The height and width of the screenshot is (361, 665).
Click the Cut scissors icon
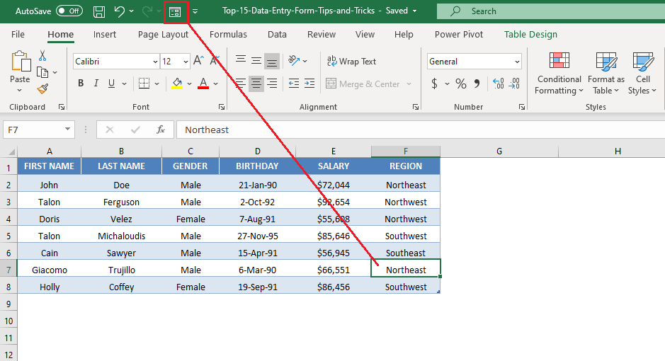(x=42, y=55)
